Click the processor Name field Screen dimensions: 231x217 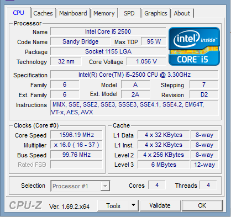pos(108,31)
